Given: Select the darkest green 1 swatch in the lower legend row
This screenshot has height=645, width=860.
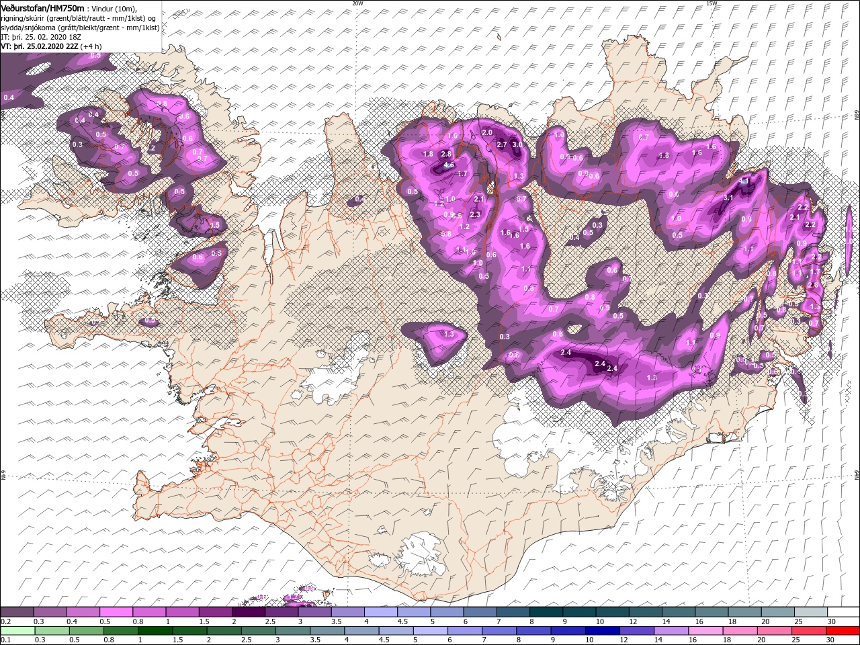Looking at the screenshot, I should coord(155,631).
